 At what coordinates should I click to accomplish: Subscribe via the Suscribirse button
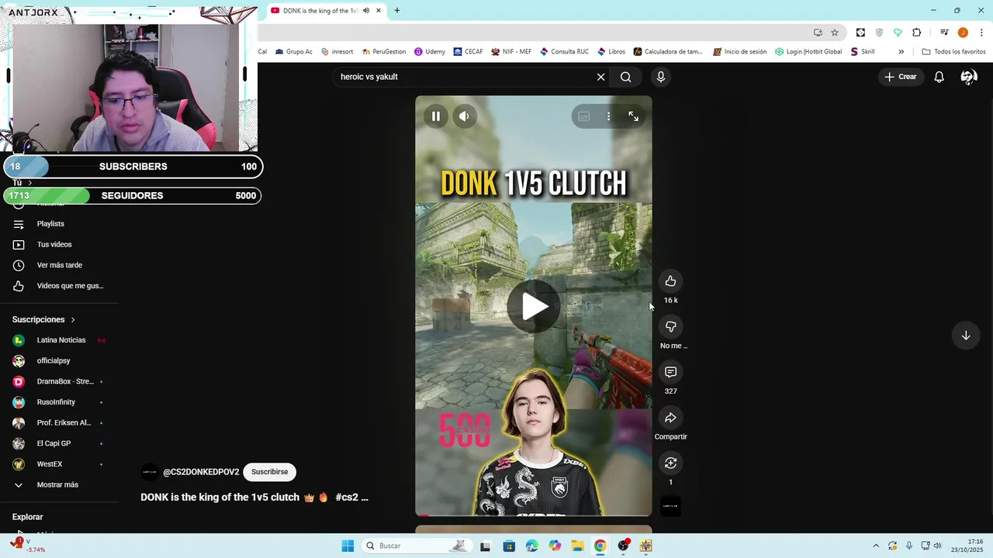269,472
